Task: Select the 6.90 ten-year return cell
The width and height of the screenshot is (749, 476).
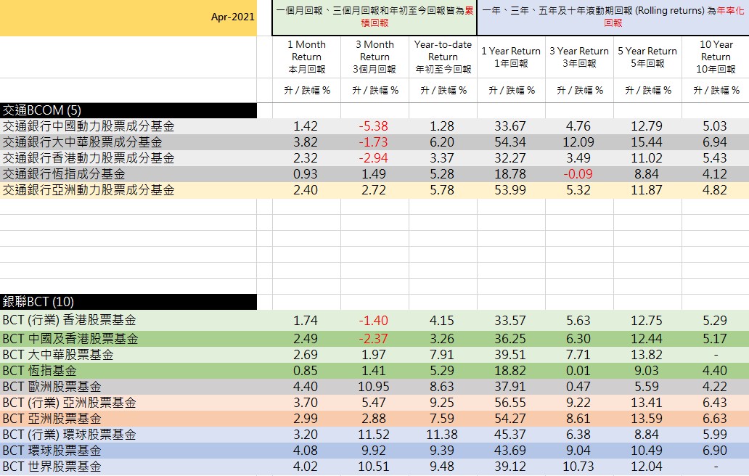Action: [715, 451]
